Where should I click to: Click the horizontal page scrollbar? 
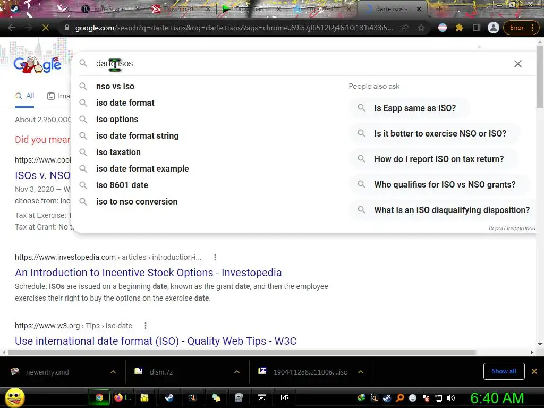242,353
